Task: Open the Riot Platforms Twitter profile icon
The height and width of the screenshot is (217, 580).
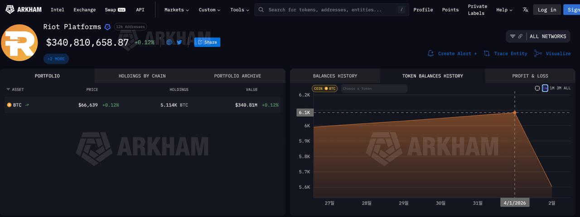Action: pyautogui.click(x=179, y=42)
